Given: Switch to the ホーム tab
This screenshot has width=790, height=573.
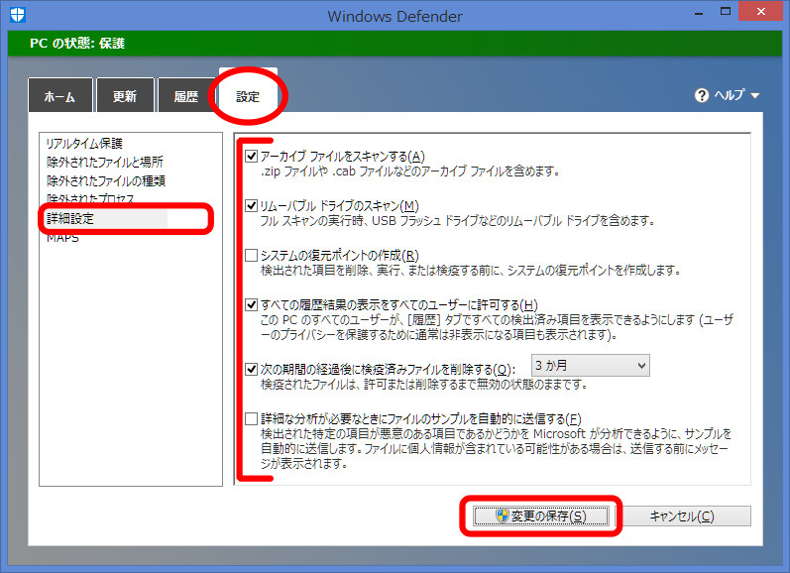Looking at the screenshot, I should [x=59, y=95].
